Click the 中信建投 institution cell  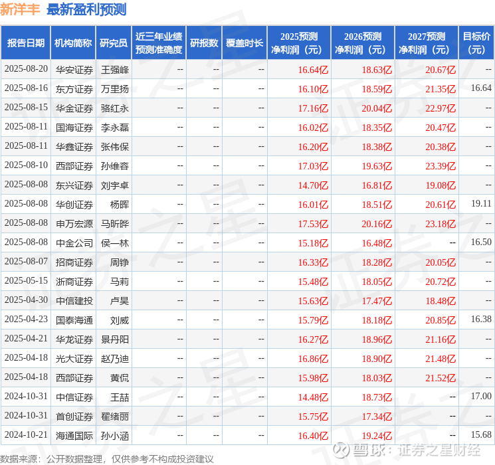tap(74, 301)
